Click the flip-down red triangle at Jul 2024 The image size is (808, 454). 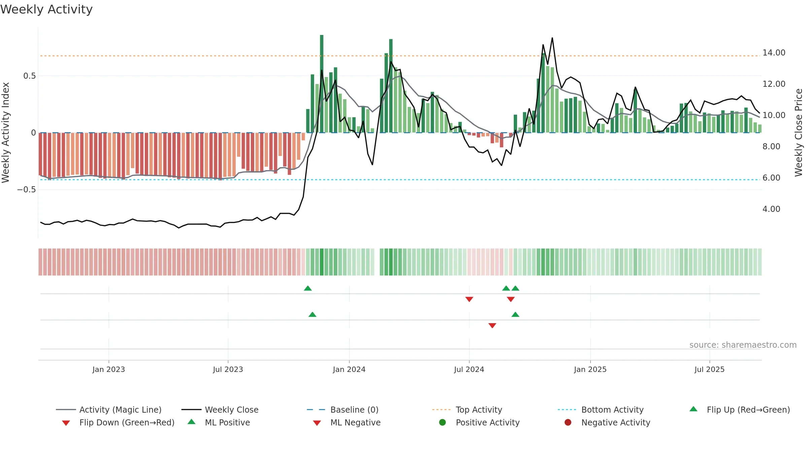pyautogui.click(x=469, y=299)
